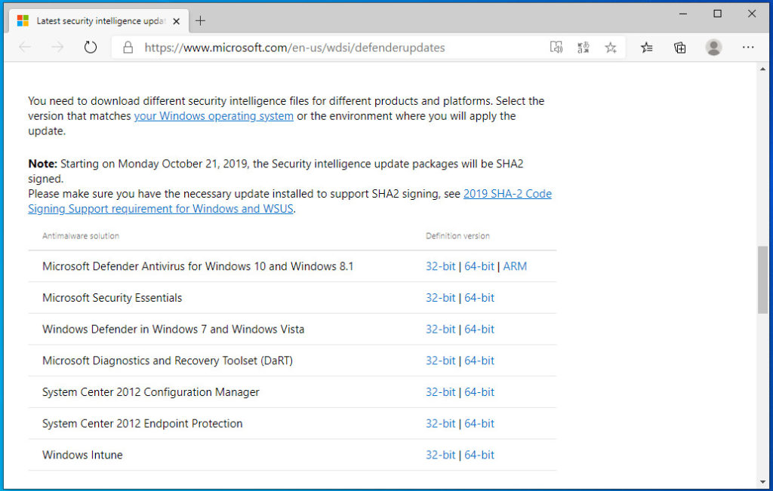Open the Translate page tool
Screen dimensions: 773x491
(583, 47)
